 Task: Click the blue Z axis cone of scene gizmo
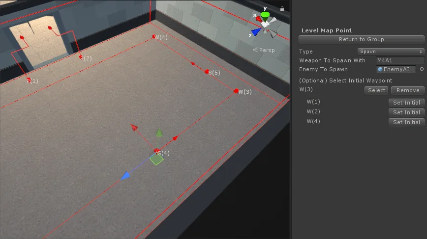pos(256,32)
